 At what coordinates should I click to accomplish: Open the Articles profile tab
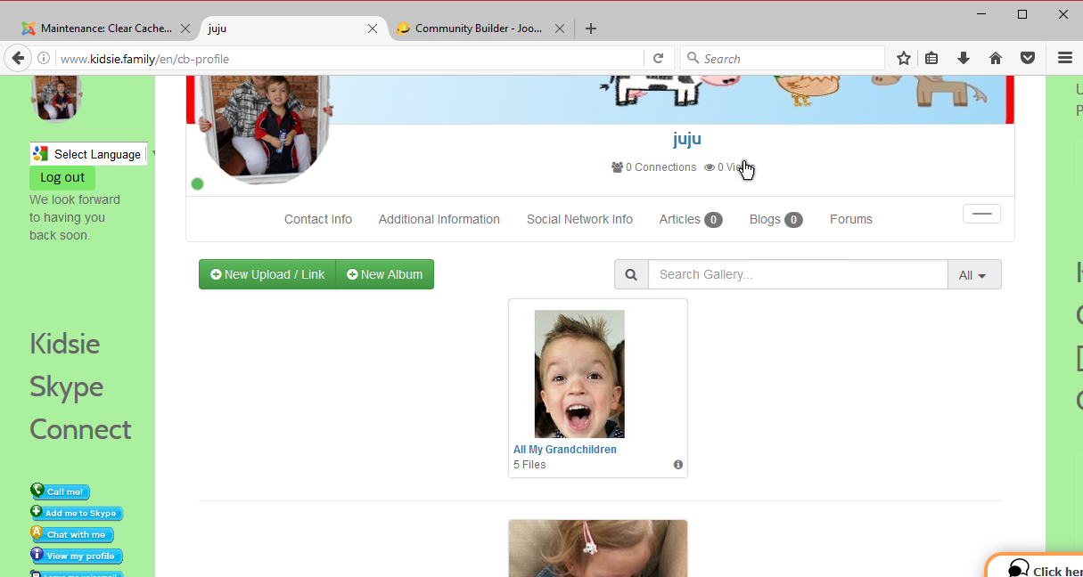point(691,219)
